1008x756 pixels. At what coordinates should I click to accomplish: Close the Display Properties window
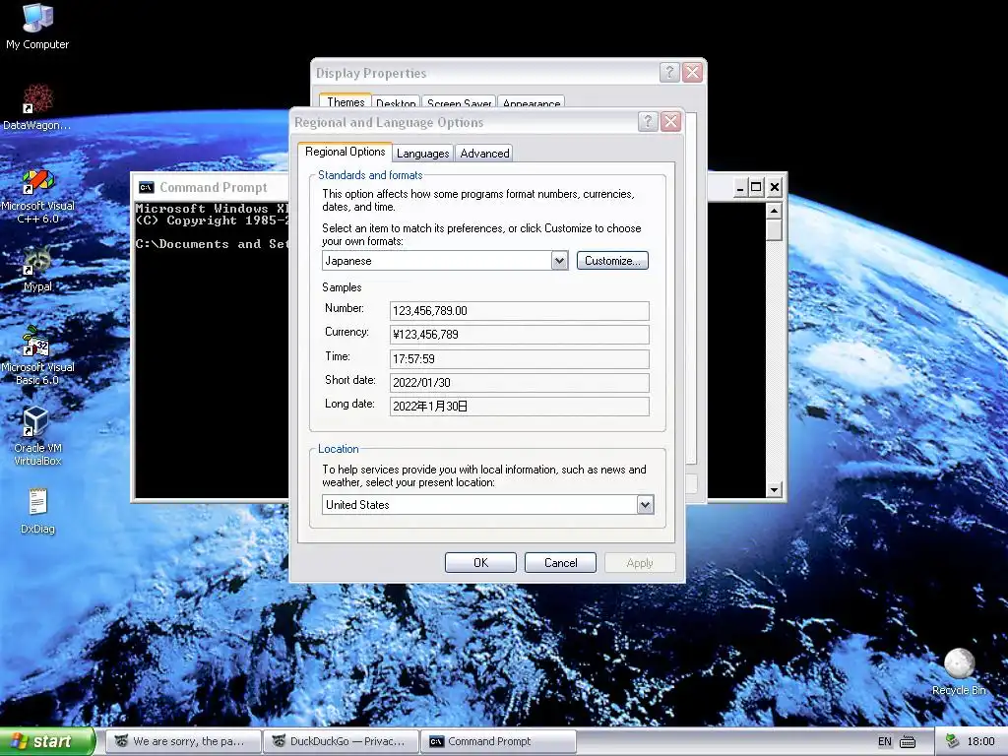click(x=692, y=72)
